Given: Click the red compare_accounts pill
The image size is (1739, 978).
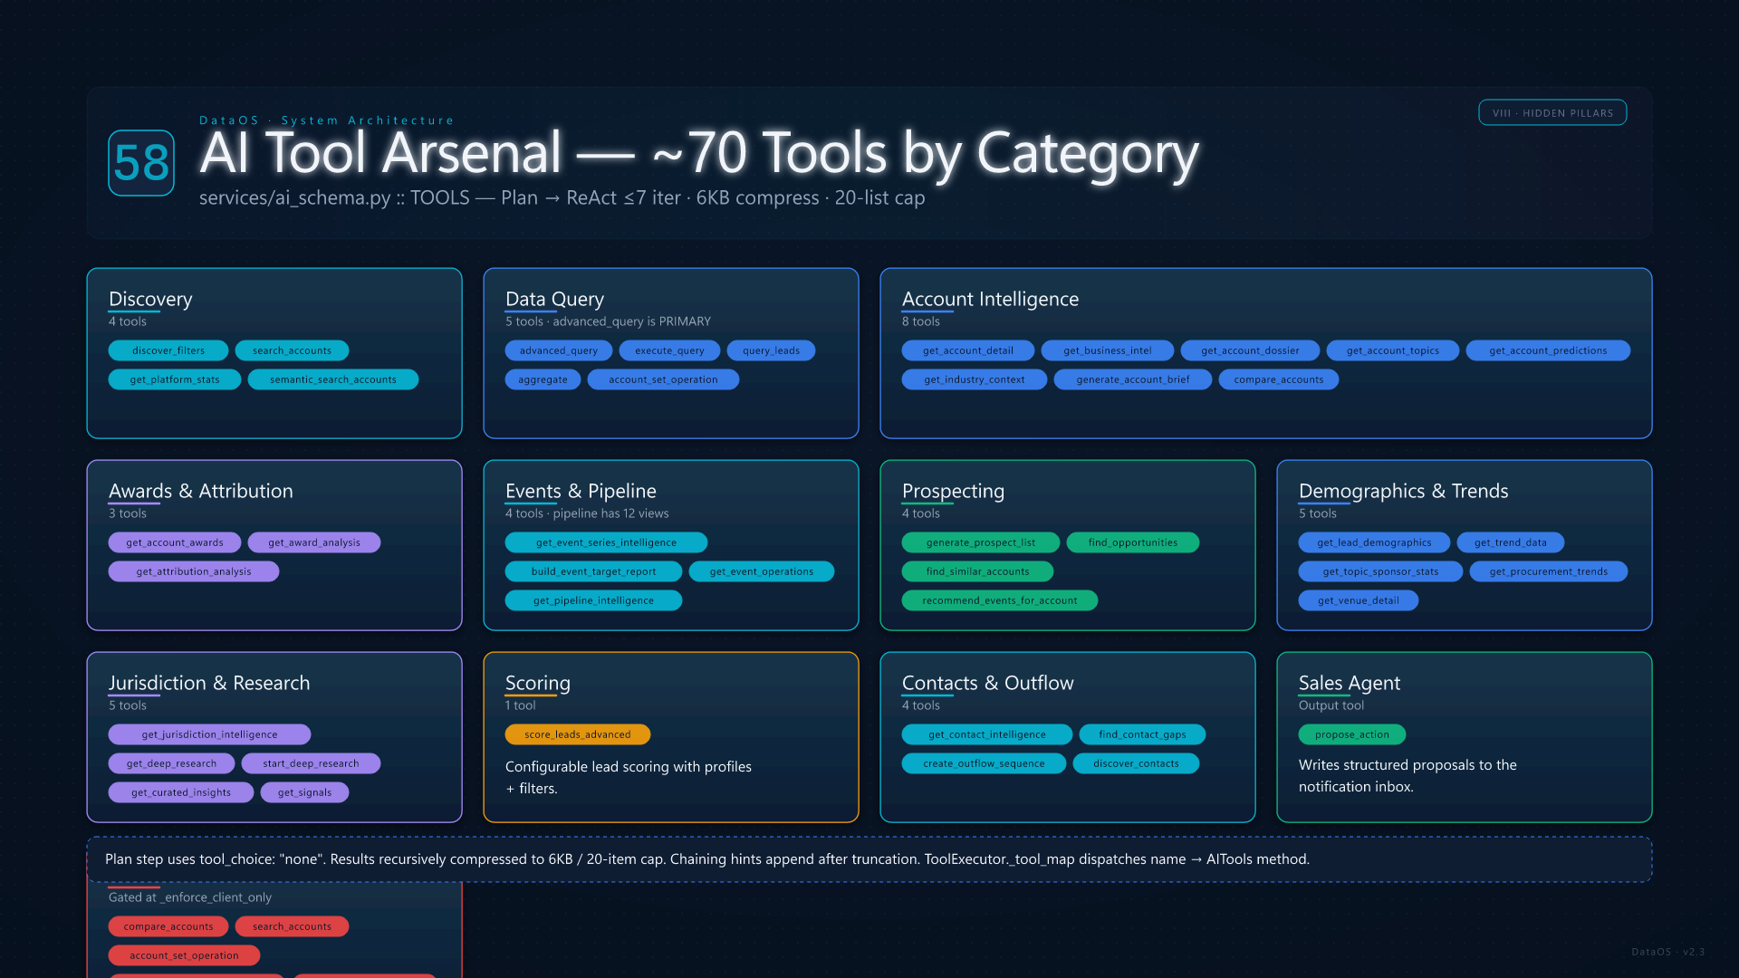Looking at the screenshot, I should (168, 926).
